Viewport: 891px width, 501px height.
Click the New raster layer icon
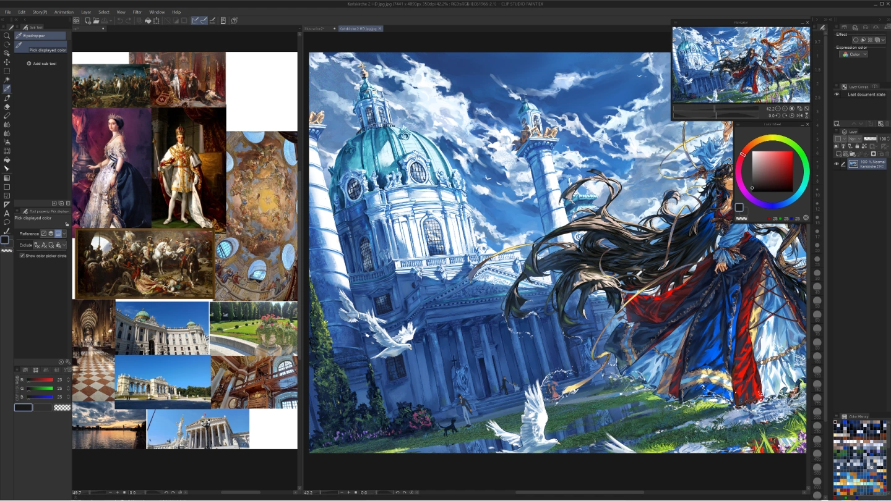(838, 154)
